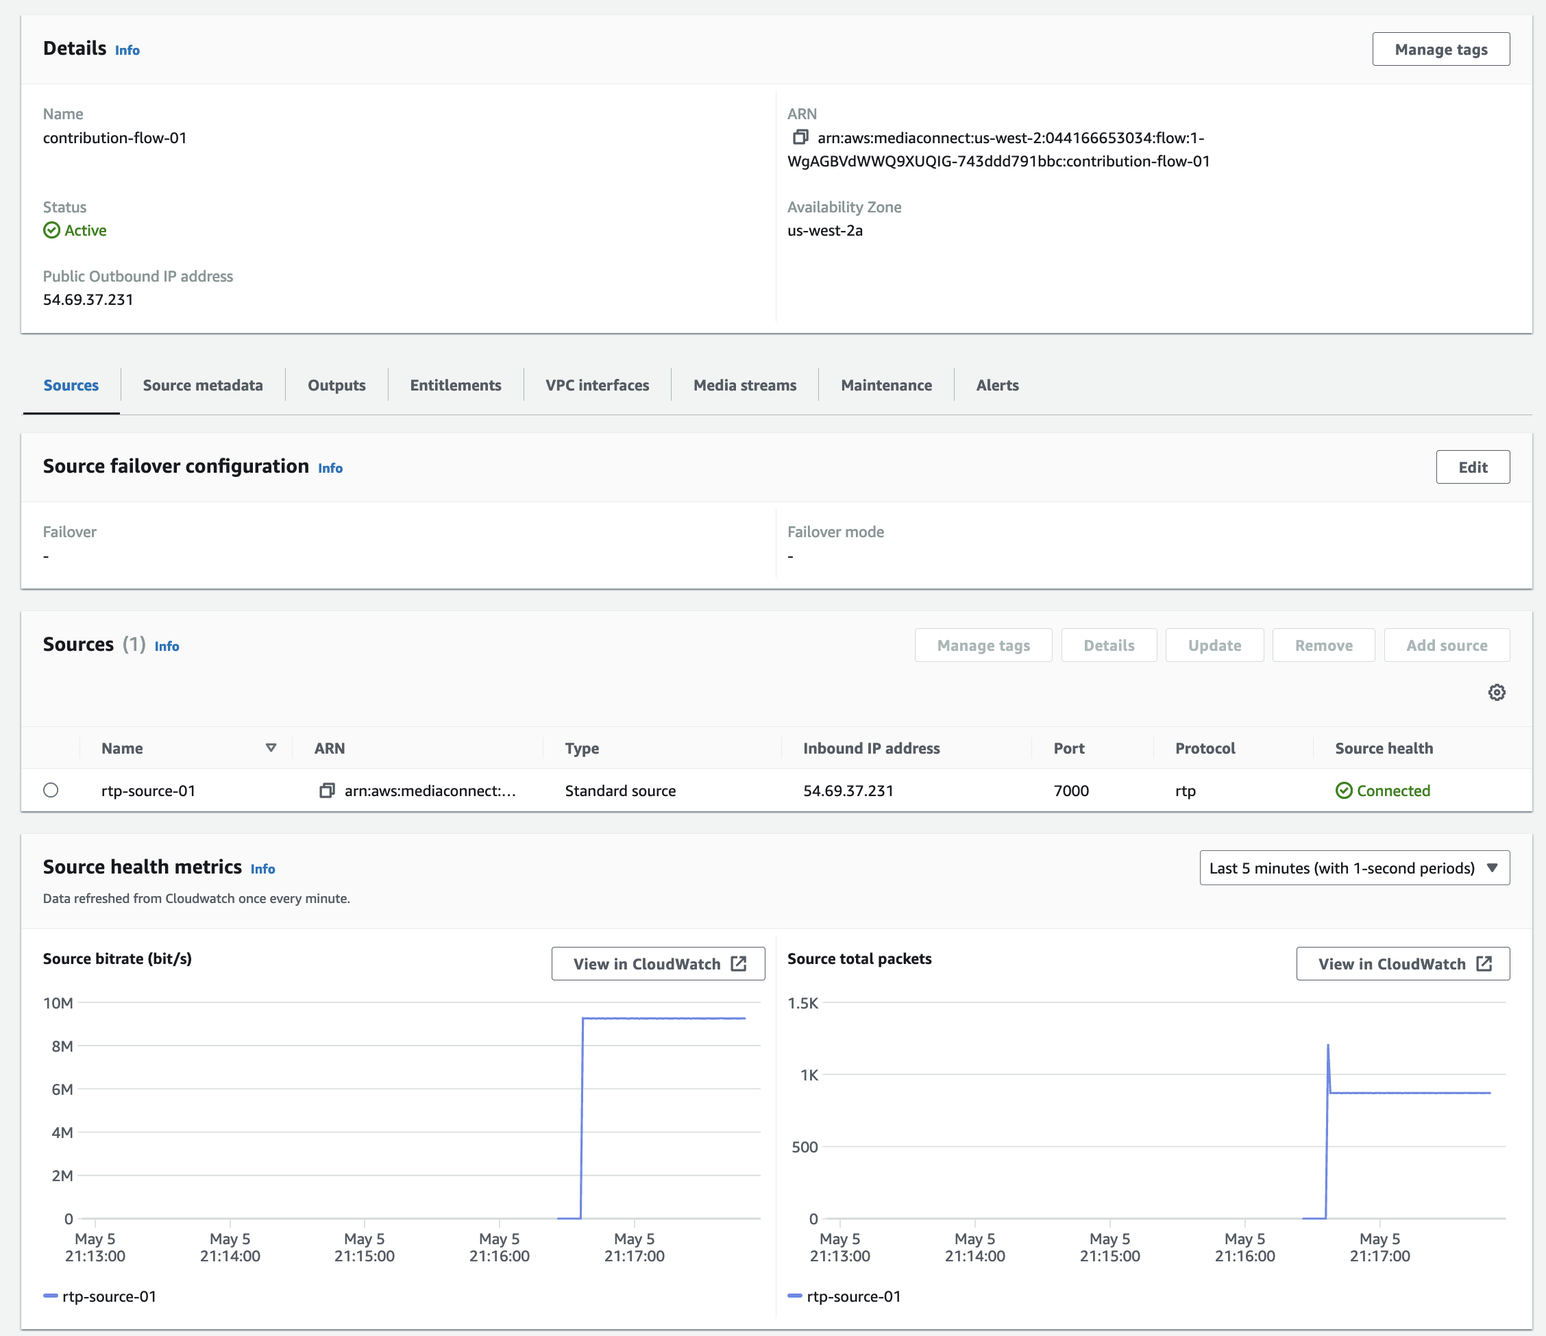This screenshot has width=1546, height=1336.
Task: Click the Source health column header
Action: point(1384,748)
